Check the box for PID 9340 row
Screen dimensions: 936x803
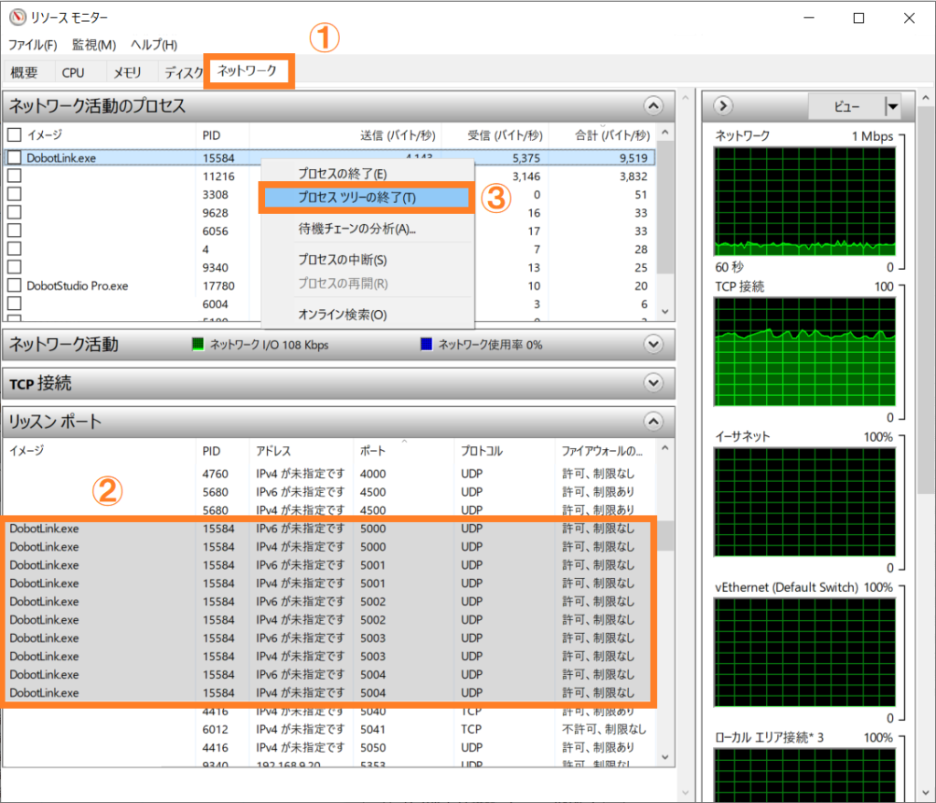(x=15, y=267)
